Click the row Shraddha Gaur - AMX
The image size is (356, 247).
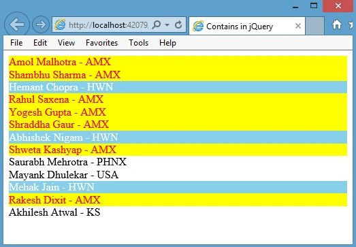click(178, 125)
